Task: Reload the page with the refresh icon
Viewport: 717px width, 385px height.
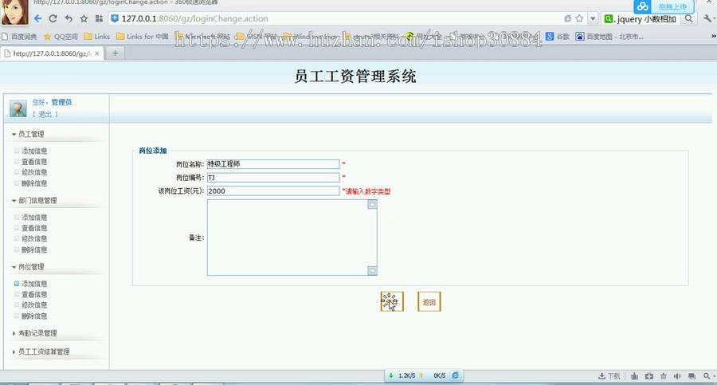Action: 53,19
